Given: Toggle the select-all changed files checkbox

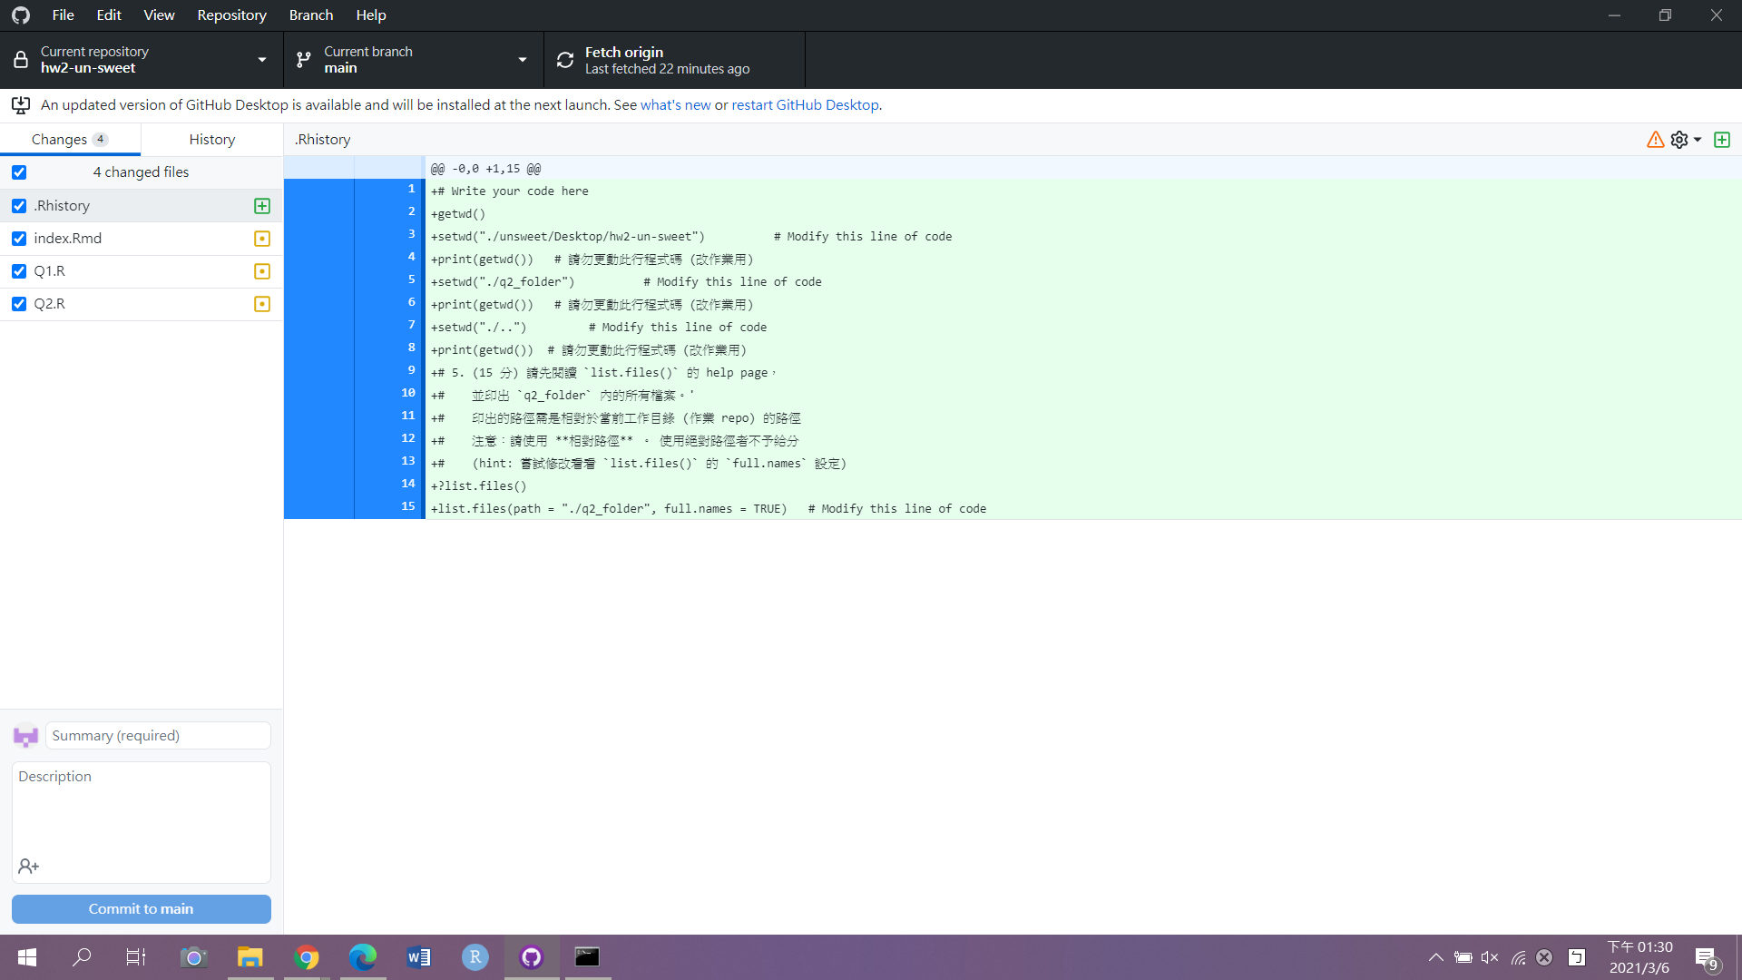Looking at the screenshot, I should 19,172.
